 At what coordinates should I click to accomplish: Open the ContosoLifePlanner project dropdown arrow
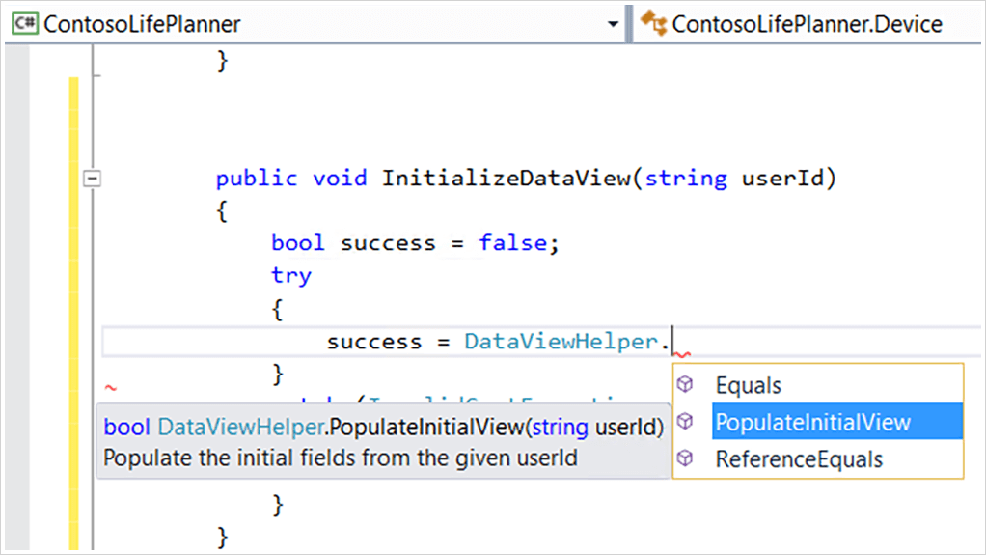click(614, 24)
